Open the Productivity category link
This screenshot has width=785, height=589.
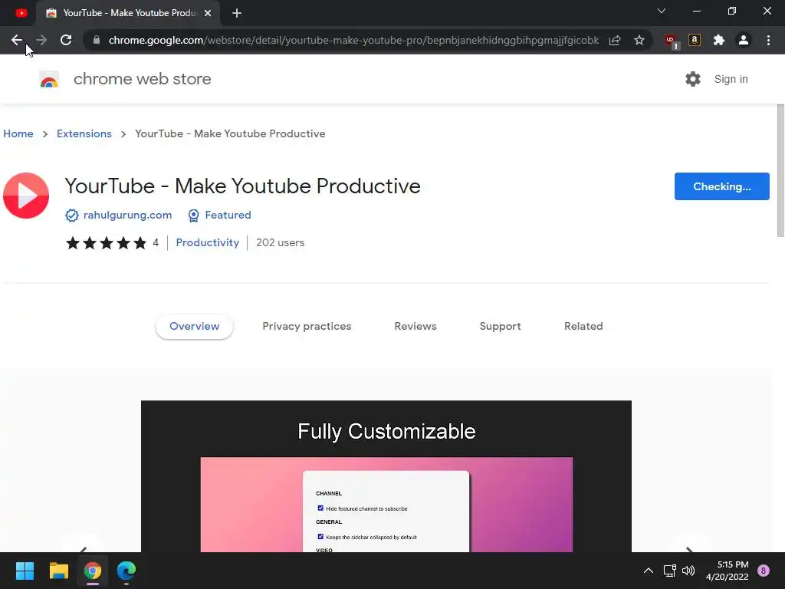coord(207,242)
